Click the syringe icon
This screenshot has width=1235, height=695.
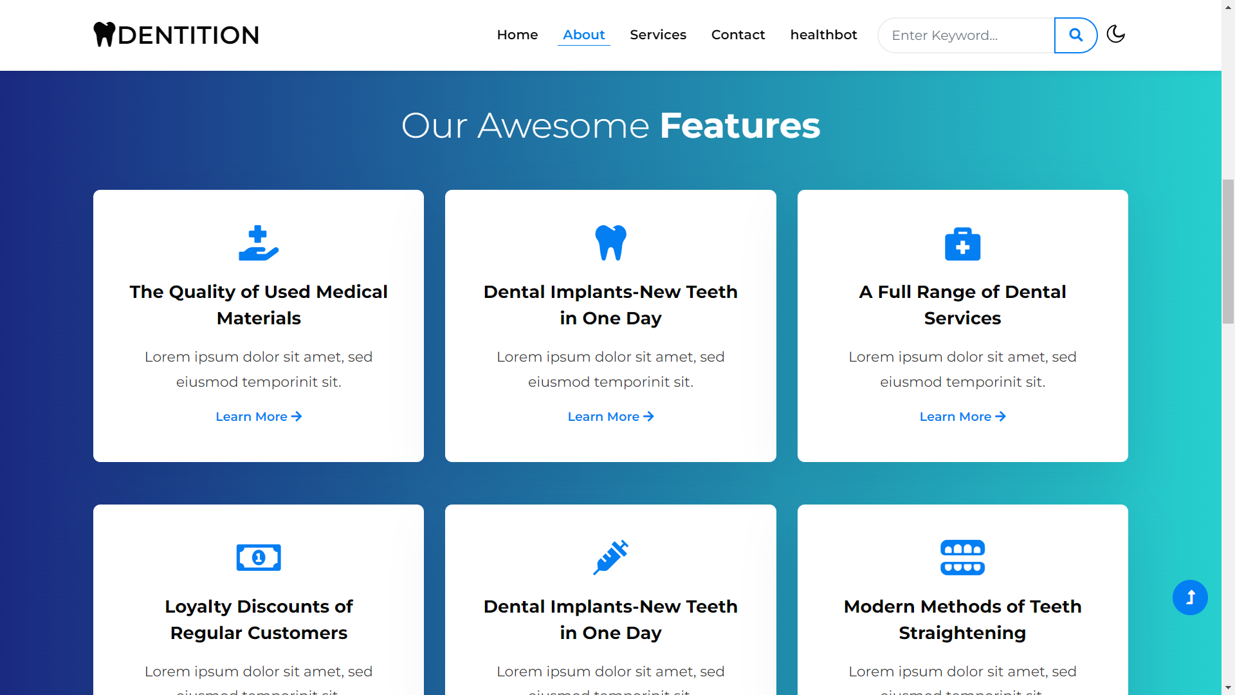point(610,557)
